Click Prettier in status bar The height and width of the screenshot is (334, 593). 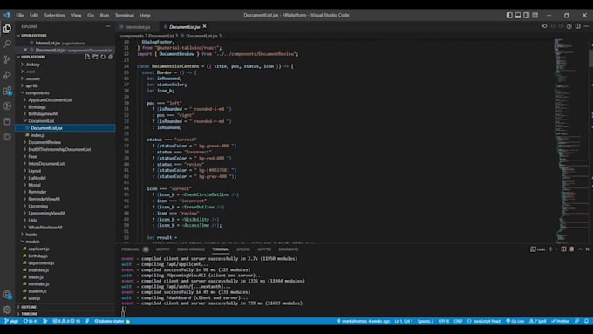click(x=561, y=321)
